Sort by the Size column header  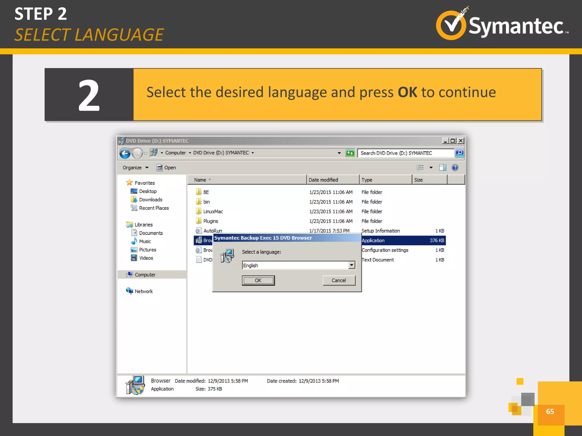coord(430,180)
